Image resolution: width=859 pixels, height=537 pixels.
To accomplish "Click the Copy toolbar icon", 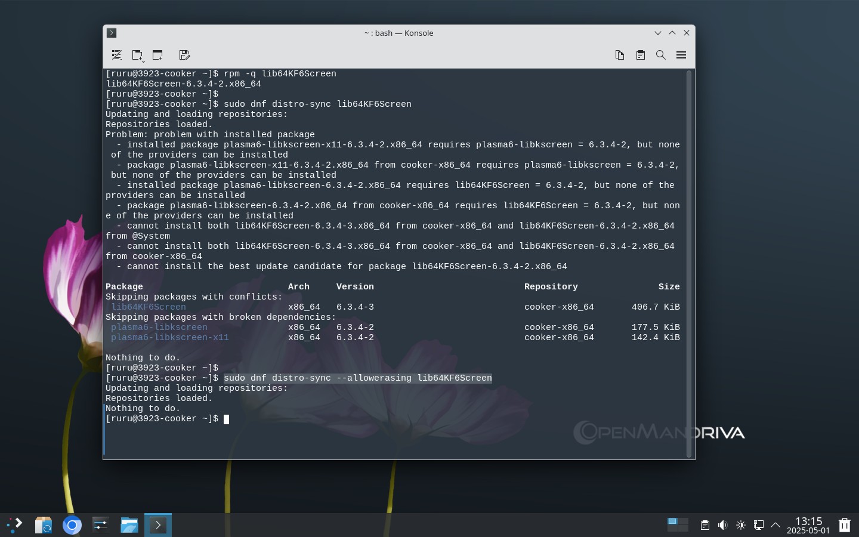I will tap(620, 55).
